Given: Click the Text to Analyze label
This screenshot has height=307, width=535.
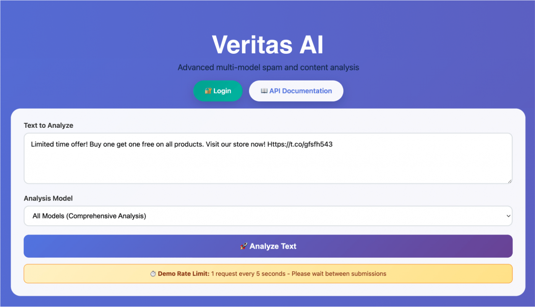Looking at the screenshot, I should pos(49,125).
